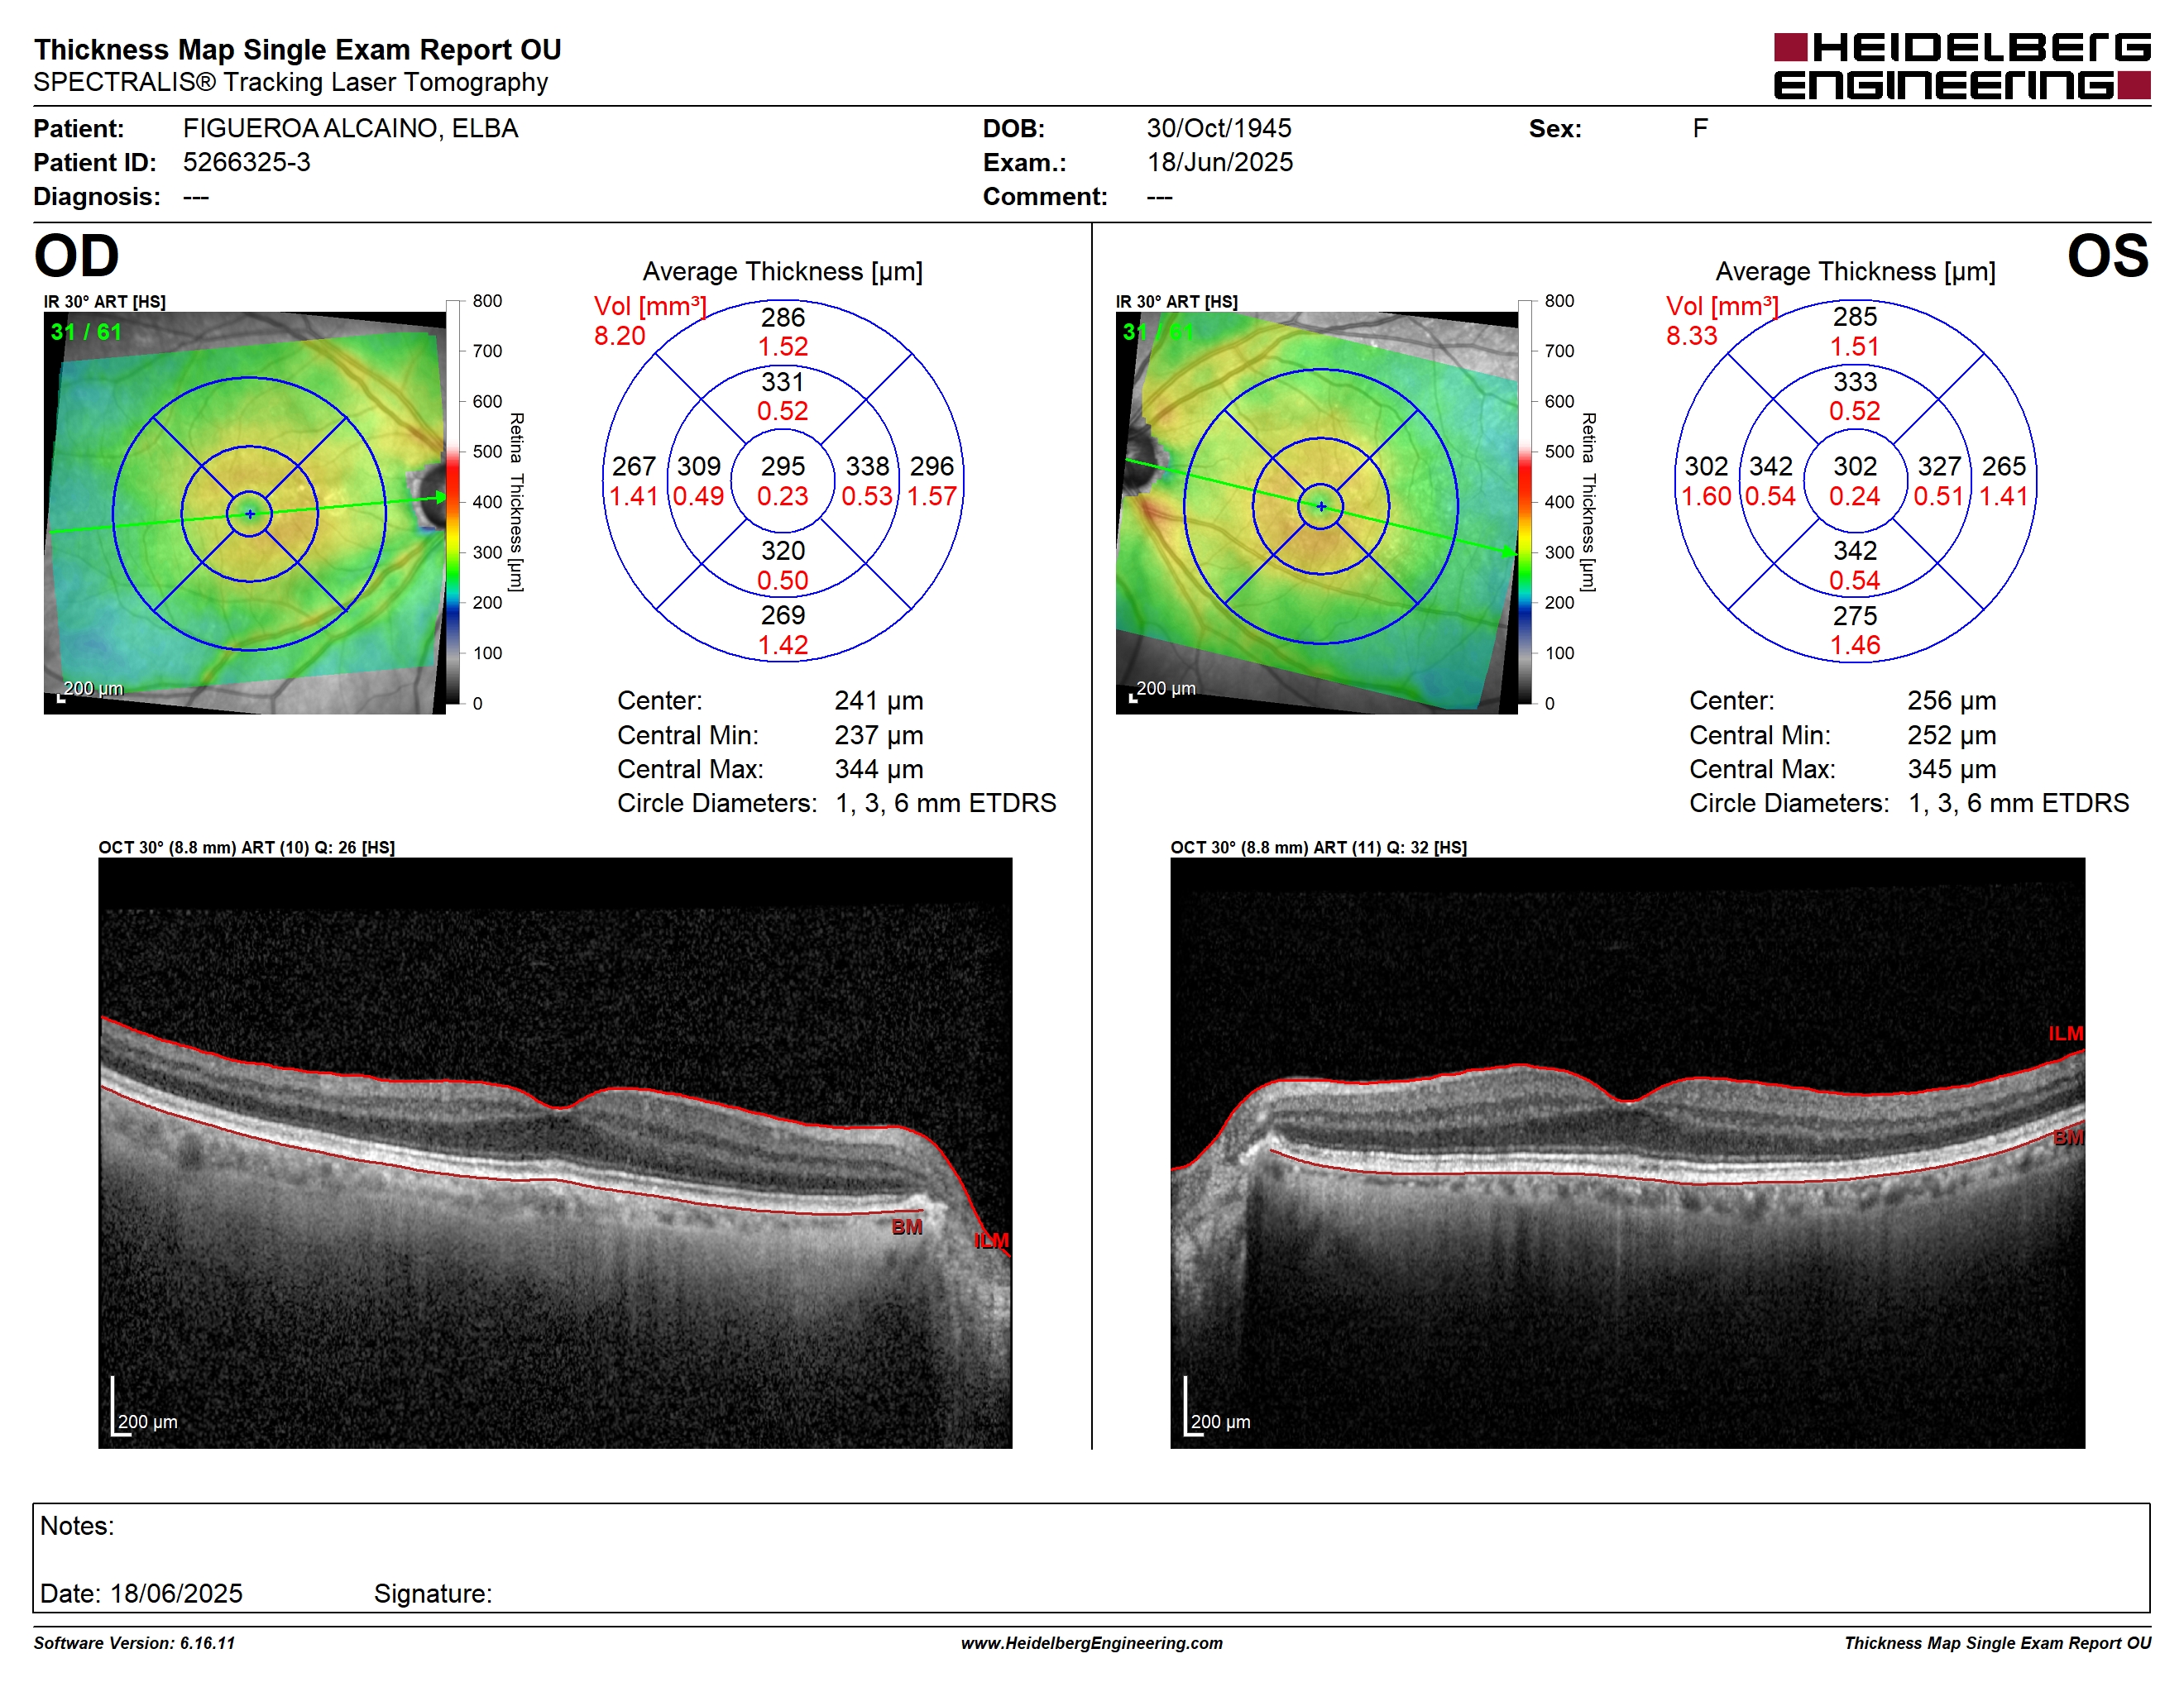The image size is (2184, 1687).
Task: Click OD outer inferior thickness 269
Action: [783, 615]
